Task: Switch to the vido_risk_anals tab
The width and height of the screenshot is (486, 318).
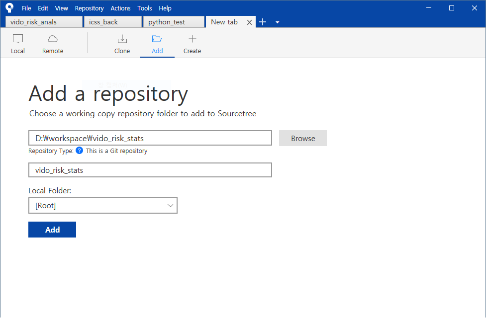Action: coord(44,22)
